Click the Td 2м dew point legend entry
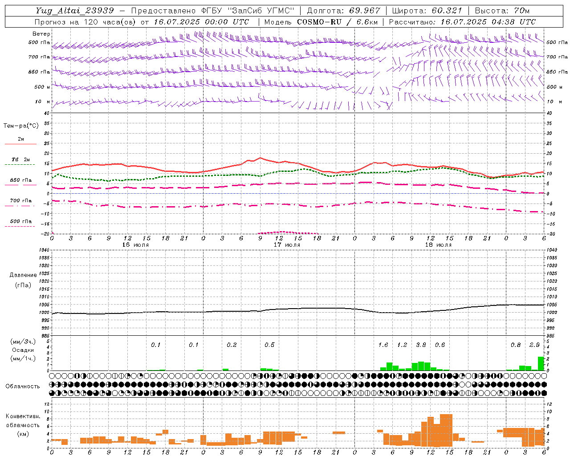The height and width of the screenshot is (456, 570). pos(21,159)
